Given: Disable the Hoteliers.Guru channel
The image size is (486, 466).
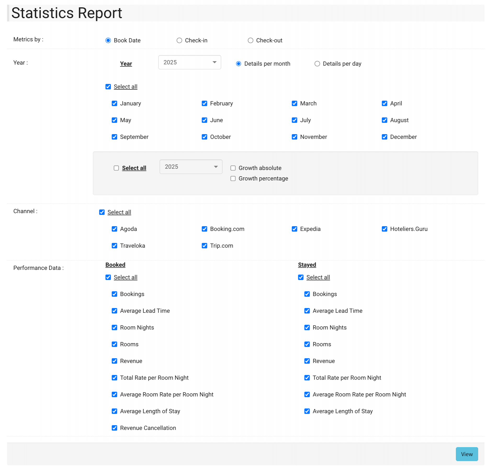Looking at the screenshot, I should tap(384, 229).
